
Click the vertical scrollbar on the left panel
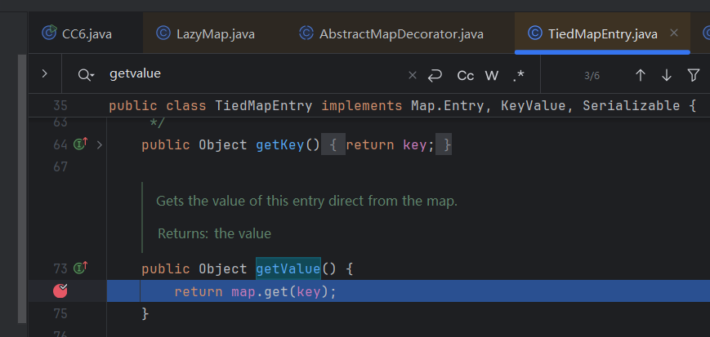click(22, 189)
